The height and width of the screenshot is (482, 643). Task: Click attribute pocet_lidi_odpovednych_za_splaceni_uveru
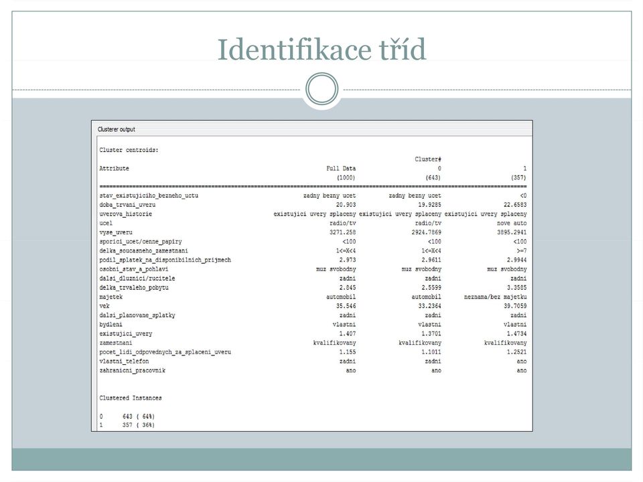point(165,352)
